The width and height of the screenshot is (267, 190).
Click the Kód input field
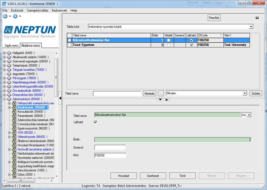coord(110,155)
